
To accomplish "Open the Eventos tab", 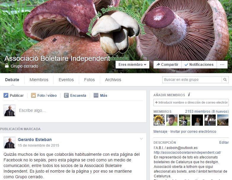I will tap(66, 80).
